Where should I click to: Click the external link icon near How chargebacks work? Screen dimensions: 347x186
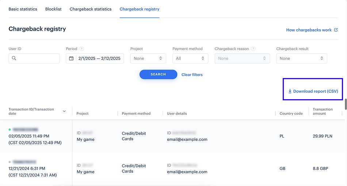click(x=336, y=30)
